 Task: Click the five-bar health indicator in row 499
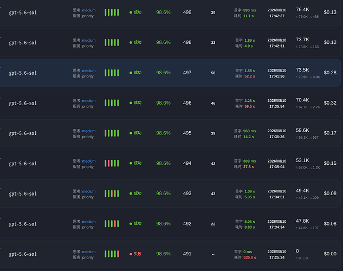point(112,12)
